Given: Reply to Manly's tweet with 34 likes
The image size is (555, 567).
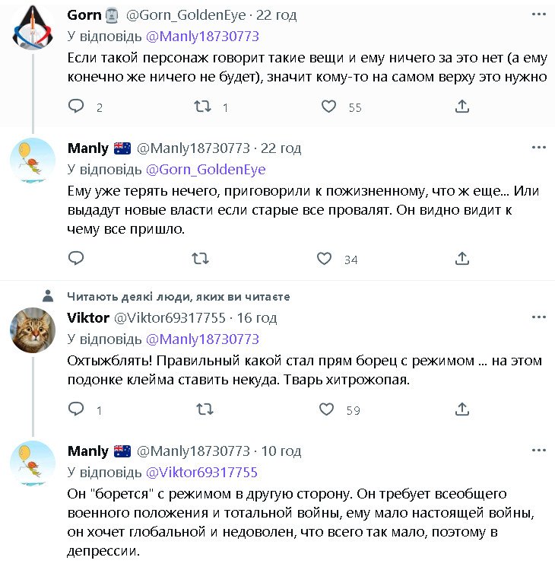Looking at the screenshot, I should [x=76, y=259].
